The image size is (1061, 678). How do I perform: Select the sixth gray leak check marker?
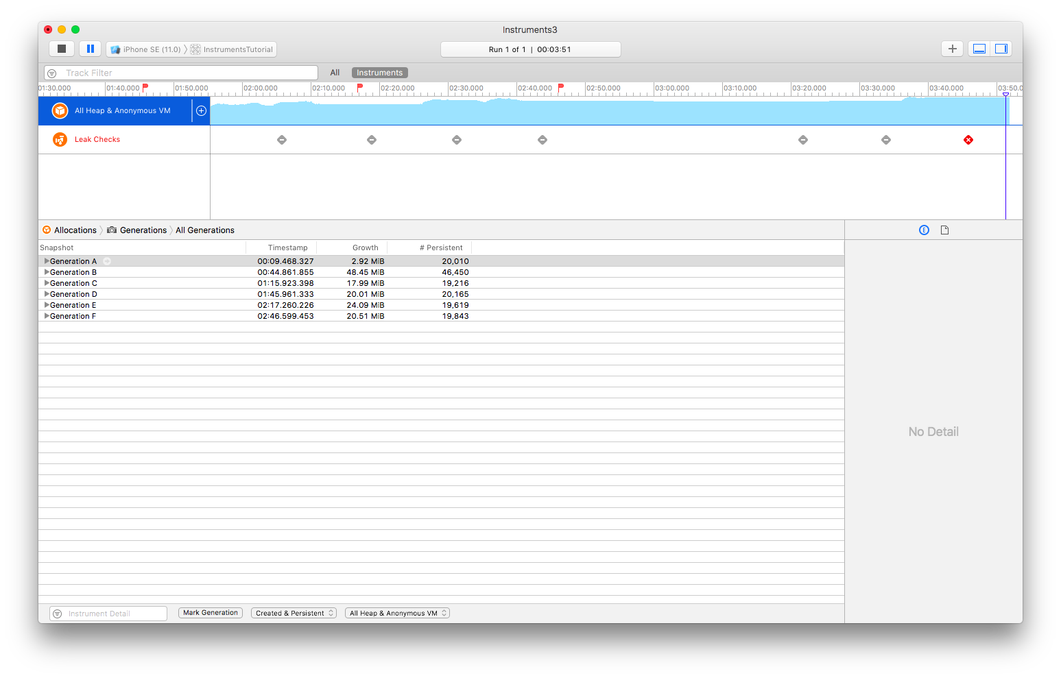886,140
